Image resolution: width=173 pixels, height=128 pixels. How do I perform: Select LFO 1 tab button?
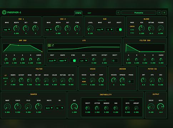[x=49, y=46]
